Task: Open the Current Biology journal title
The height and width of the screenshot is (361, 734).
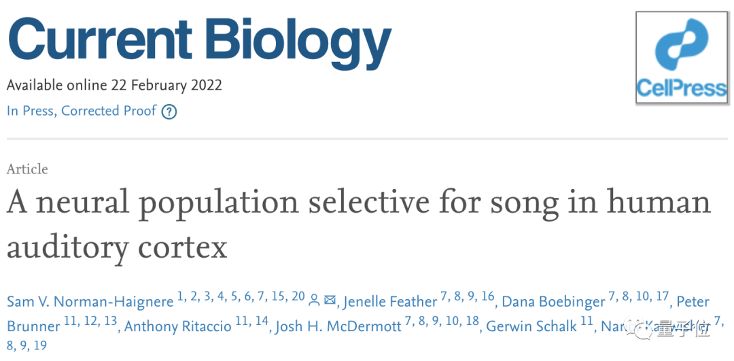Action: click(200, 39)
